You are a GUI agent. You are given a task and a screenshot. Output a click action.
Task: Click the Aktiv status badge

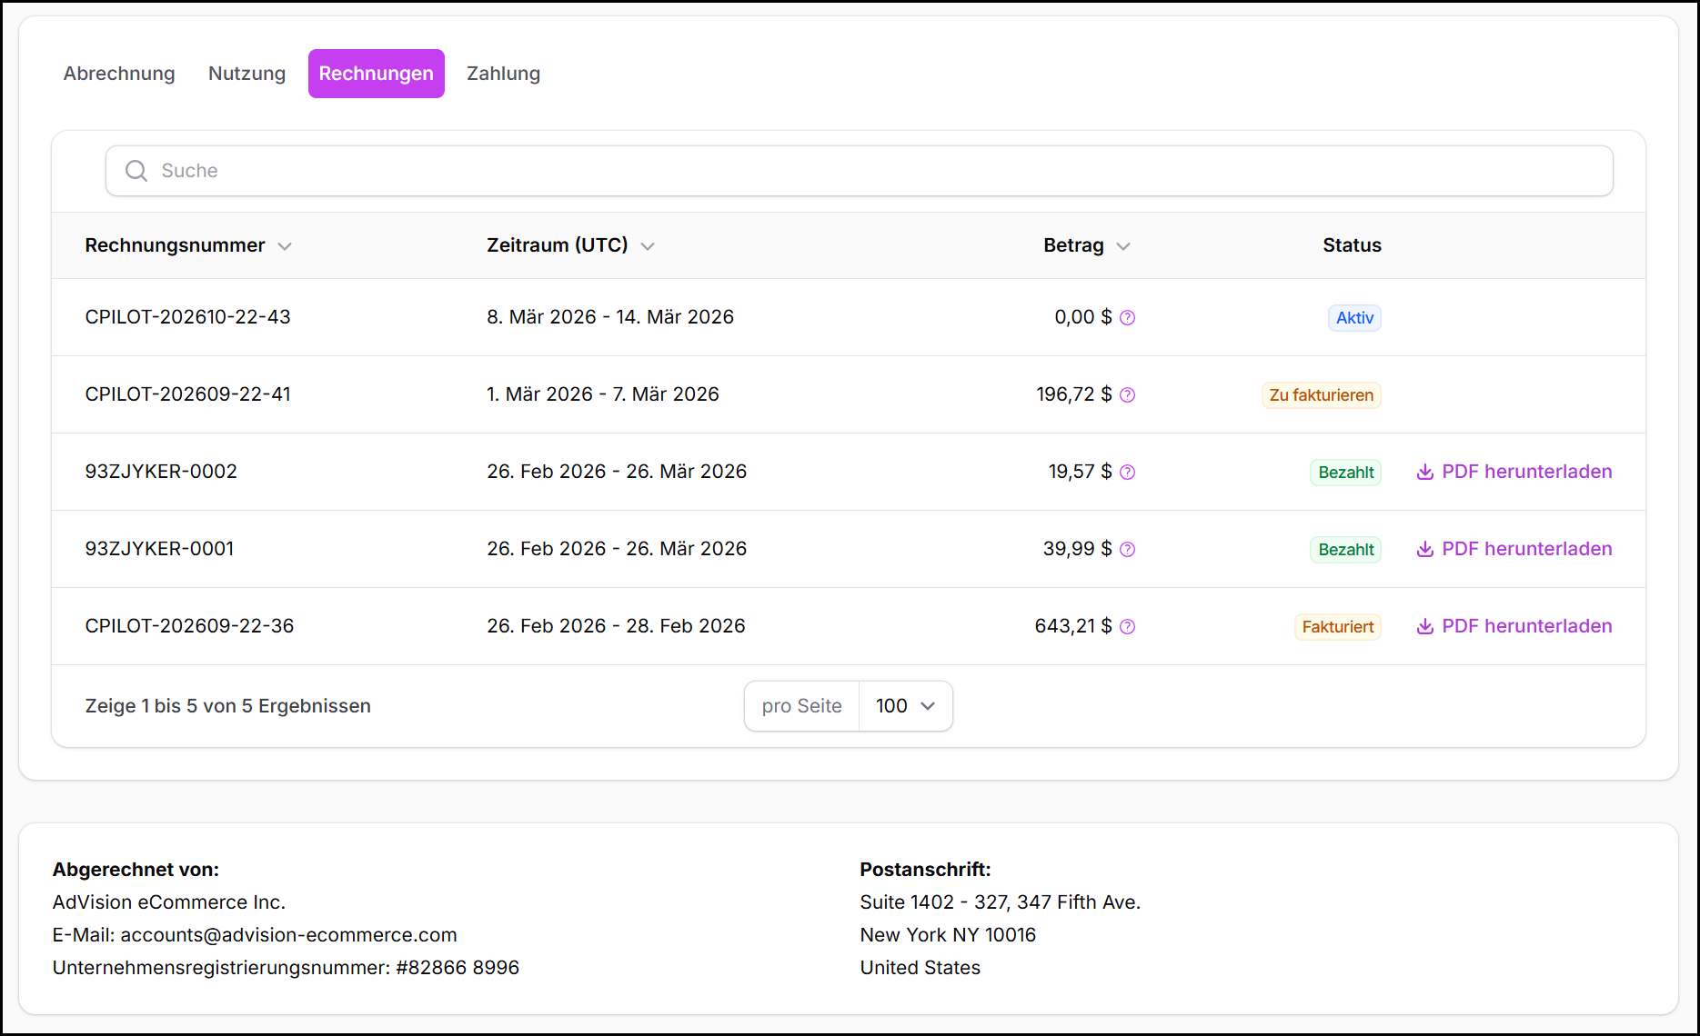[x=1353, y=318]
